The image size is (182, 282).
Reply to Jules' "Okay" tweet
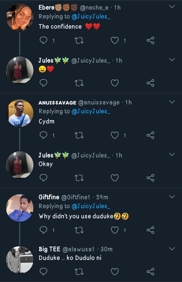click(x=44, y=178)
